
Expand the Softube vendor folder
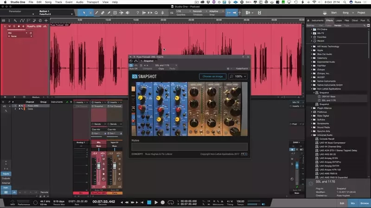(x=312, y=120)
